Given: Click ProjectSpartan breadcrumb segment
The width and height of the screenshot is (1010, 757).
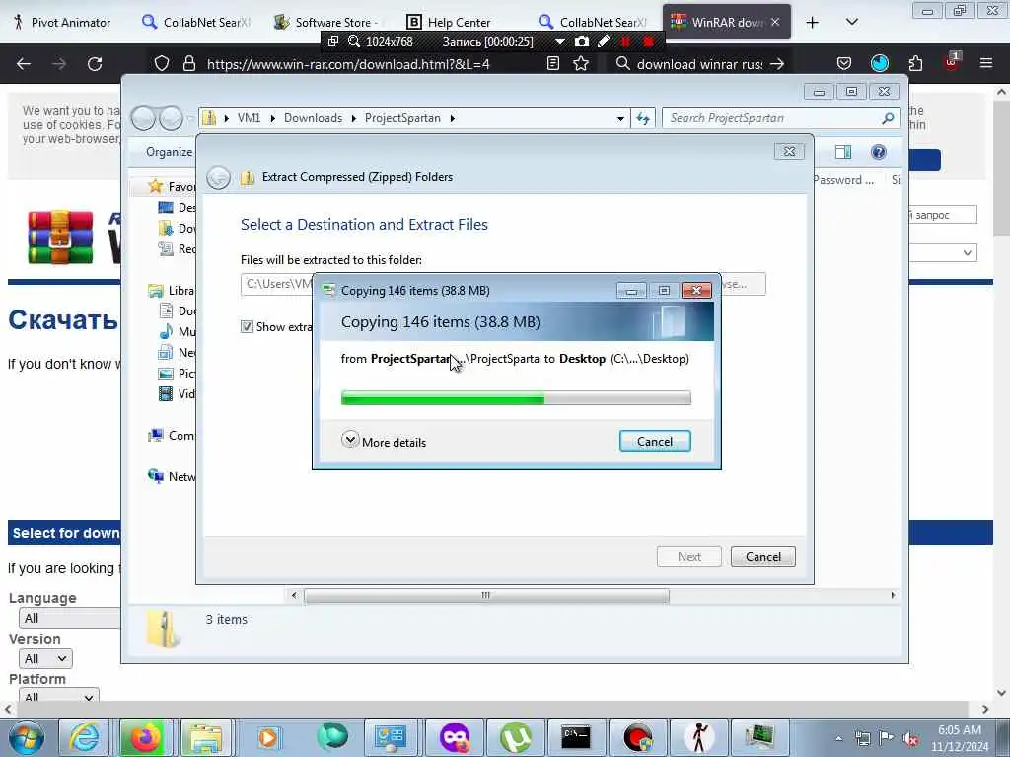Looking at the screenshot, I should pyautogui.click(x=402, y=118).
